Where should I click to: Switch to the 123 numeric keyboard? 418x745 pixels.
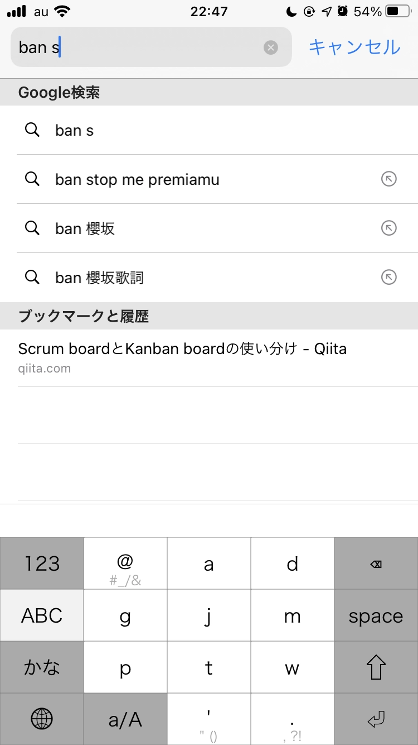coord(42,563)
